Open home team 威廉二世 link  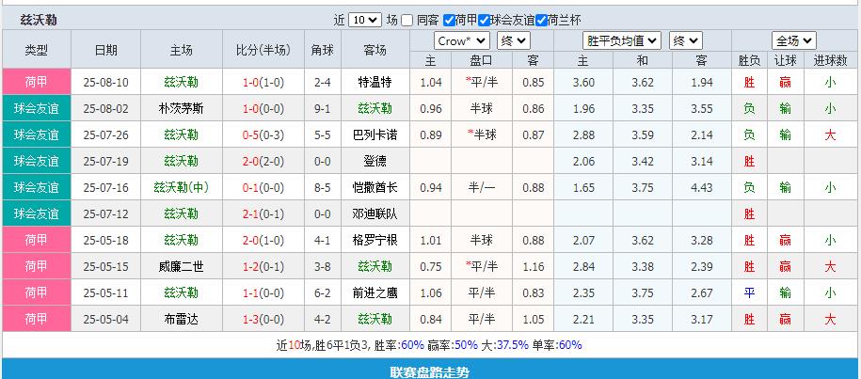point(181,266)
